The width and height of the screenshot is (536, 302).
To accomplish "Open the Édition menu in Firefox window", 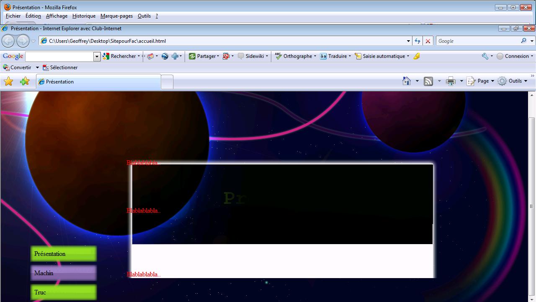I will [33, 16].
